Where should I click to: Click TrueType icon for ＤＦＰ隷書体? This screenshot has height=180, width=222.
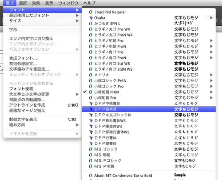point(91,144)
